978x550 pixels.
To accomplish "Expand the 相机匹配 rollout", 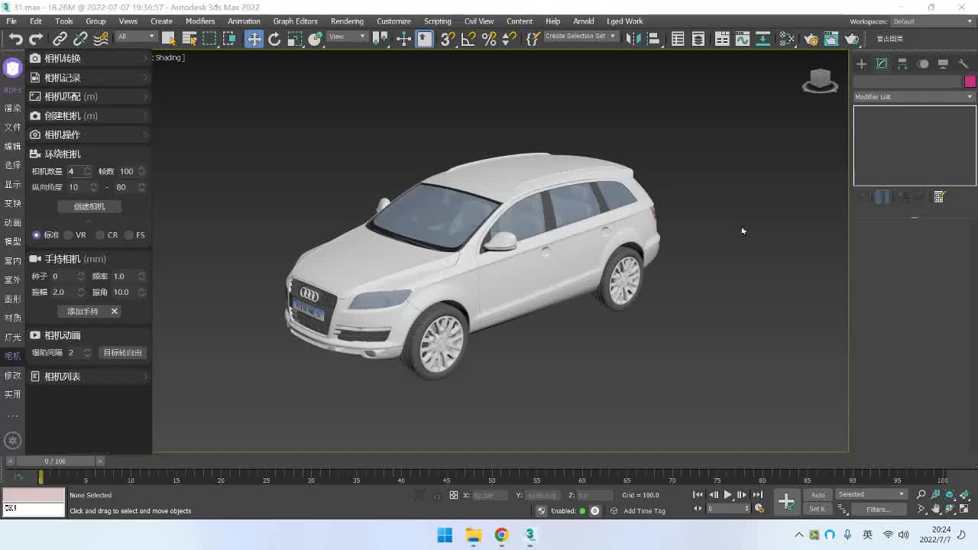I will [89, 96].
